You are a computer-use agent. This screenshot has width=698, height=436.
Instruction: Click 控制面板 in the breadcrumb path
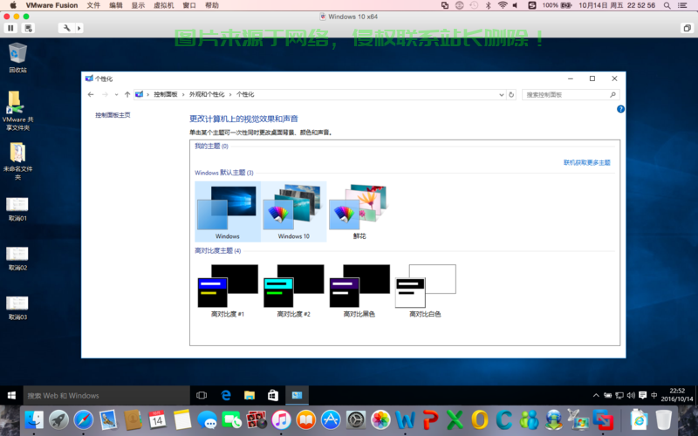[x=166, y=94]
